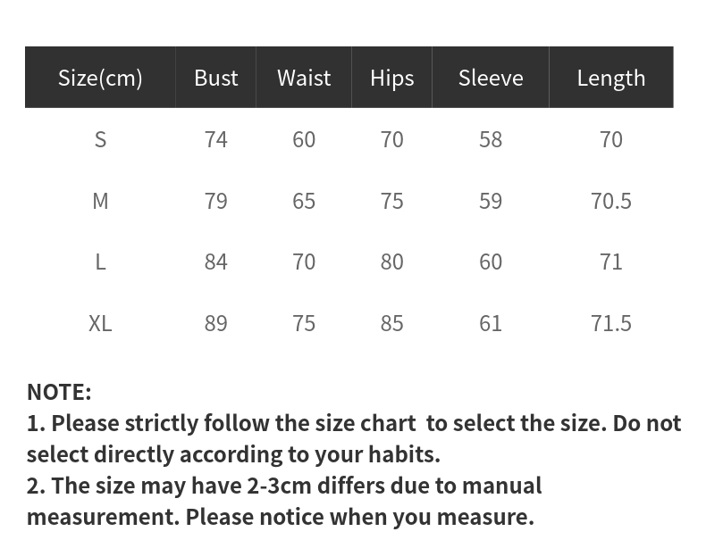
Task: Select the S size row label
Action: click(100, 139)
